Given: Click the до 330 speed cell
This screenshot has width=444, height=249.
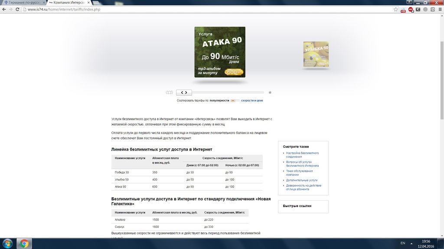Looking at the screenshot, I should [x=209, y=227].
